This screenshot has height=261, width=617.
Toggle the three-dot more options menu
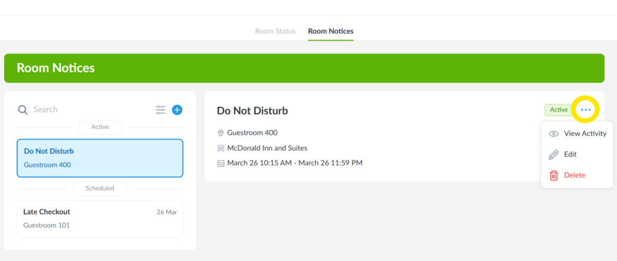pyautogui.click(x=586, y=109)
